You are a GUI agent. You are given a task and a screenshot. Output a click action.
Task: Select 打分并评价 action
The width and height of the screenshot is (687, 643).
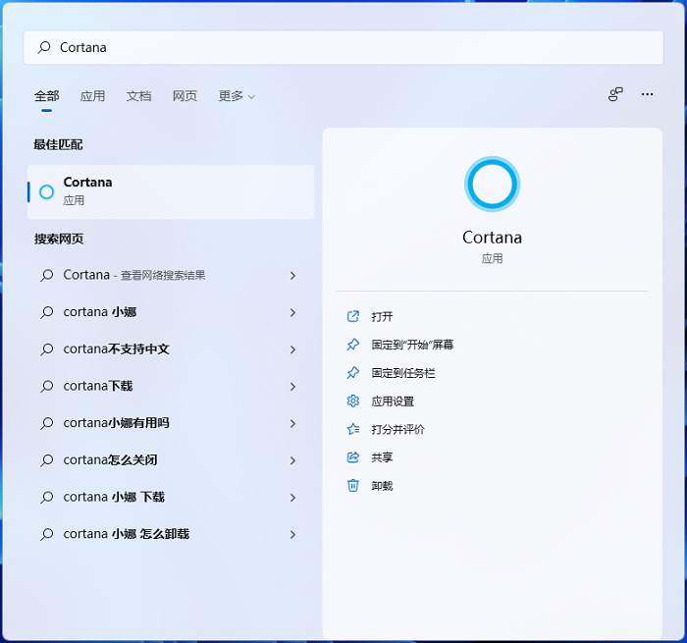click(x=397, y=429)
